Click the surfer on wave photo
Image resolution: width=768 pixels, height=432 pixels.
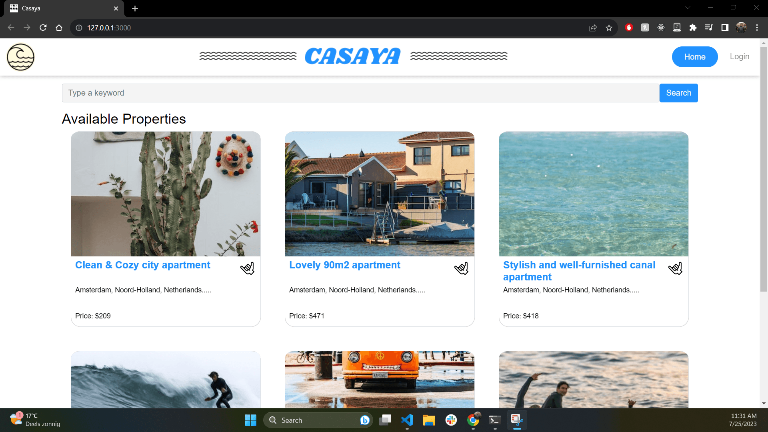pyautogui.click(x=166, y=380)
